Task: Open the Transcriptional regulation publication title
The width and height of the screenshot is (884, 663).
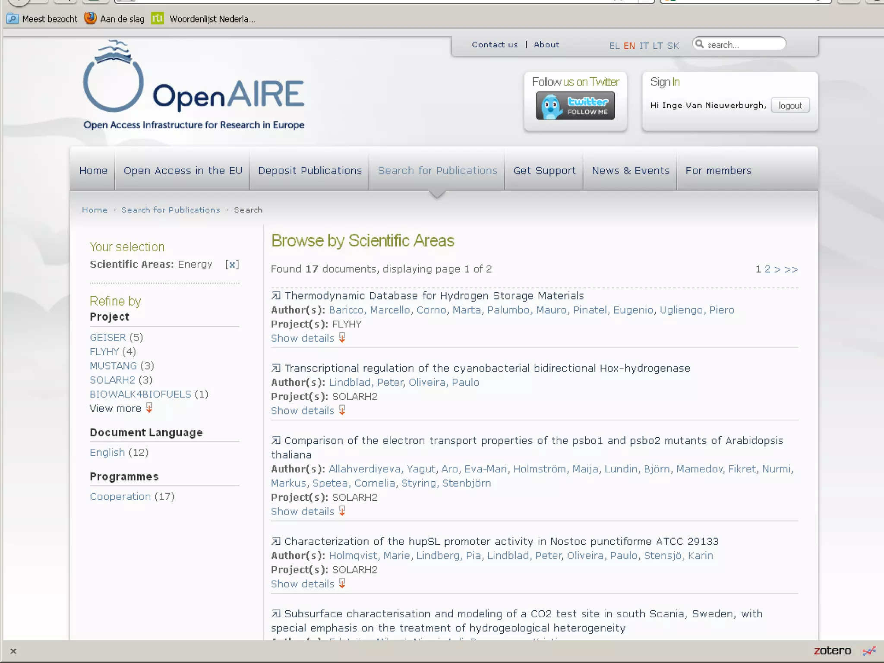Action: 487,368
